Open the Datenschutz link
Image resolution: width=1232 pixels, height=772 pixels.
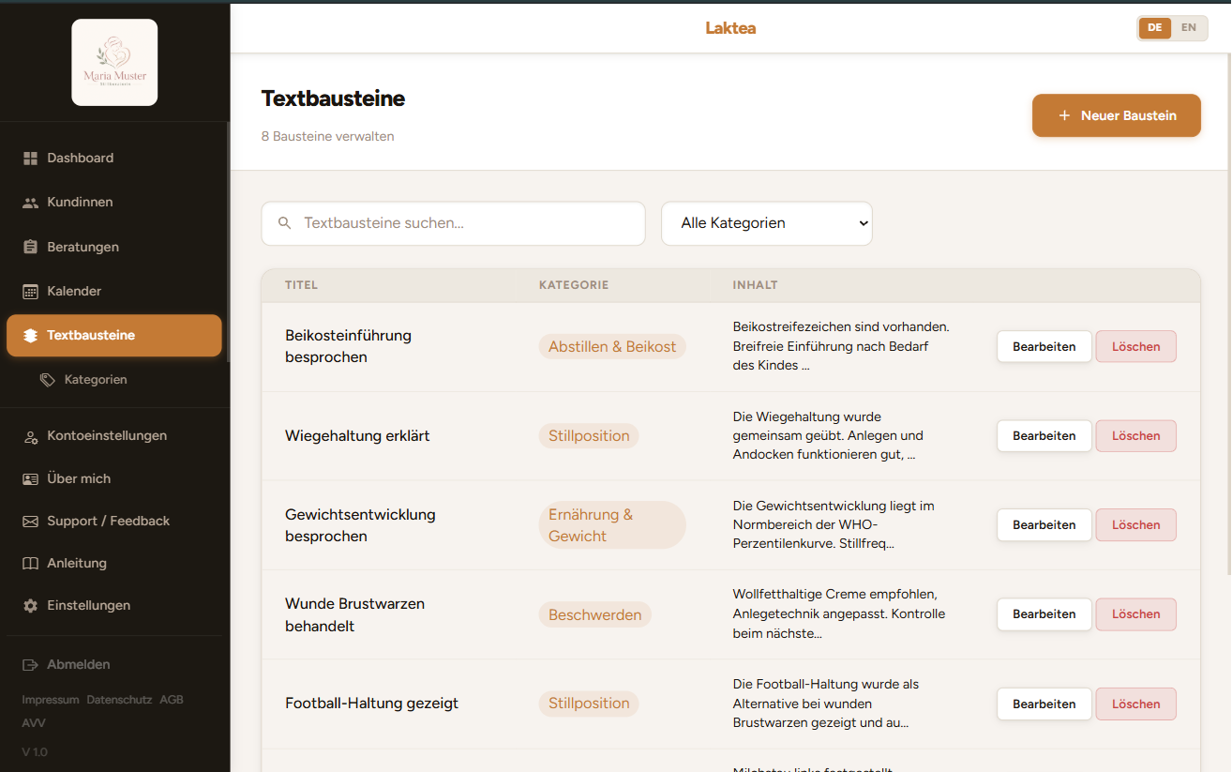click(119, 700)
